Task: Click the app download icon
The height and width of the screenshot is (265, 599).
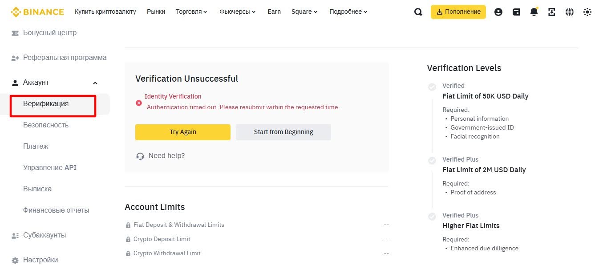Action: [x=552, y=12]
